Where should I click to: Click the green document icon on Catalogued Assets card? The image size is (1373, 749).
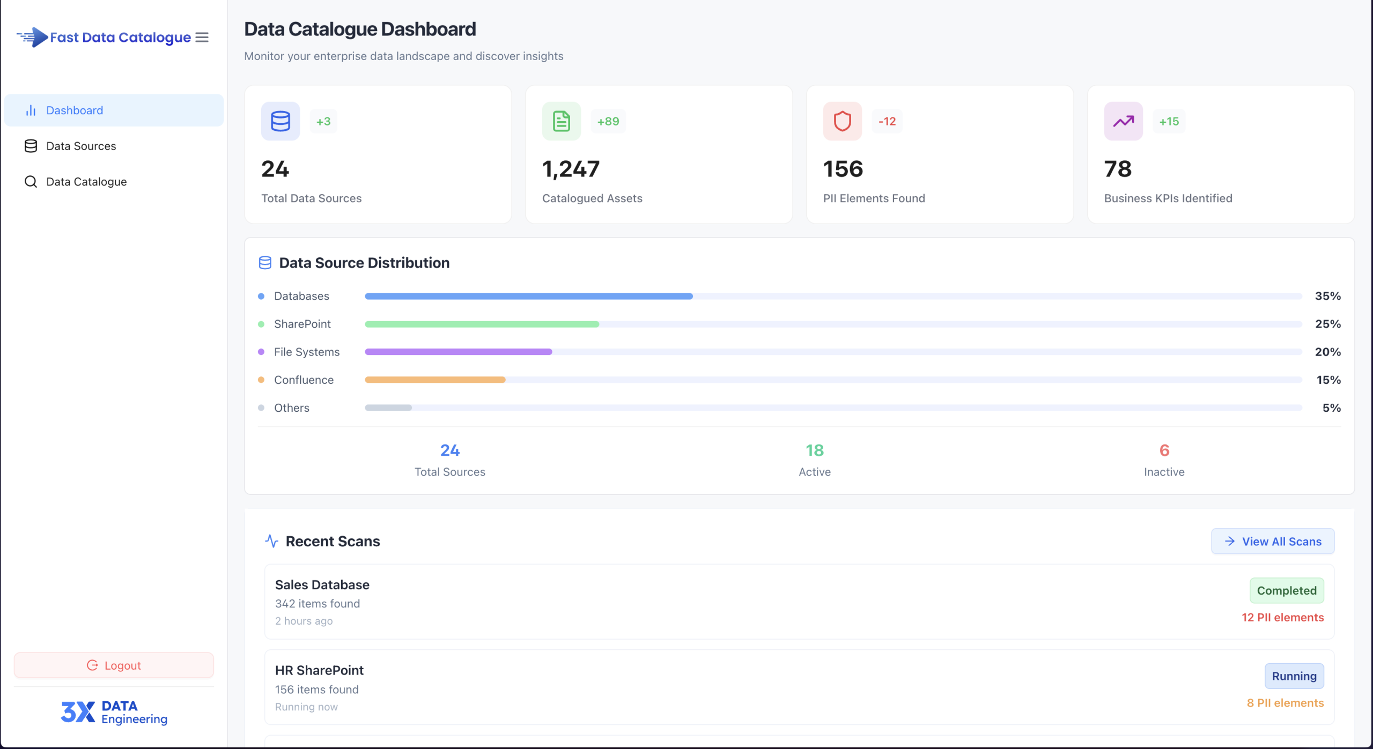click(x=560, y=121)
